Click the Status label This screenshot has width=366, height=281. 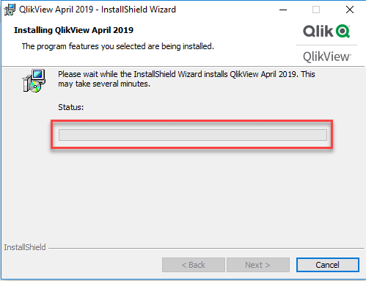click(x=71, y=107)
